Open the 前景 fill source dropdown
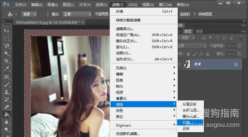 (x=29, y=14)
